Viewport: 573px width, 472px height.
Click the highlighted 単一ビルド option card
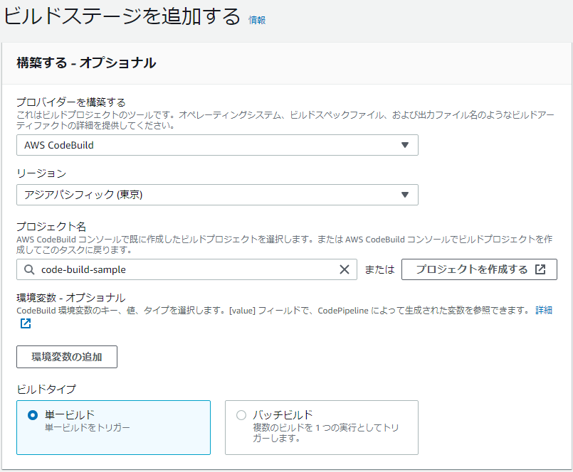tap(114, 428)
